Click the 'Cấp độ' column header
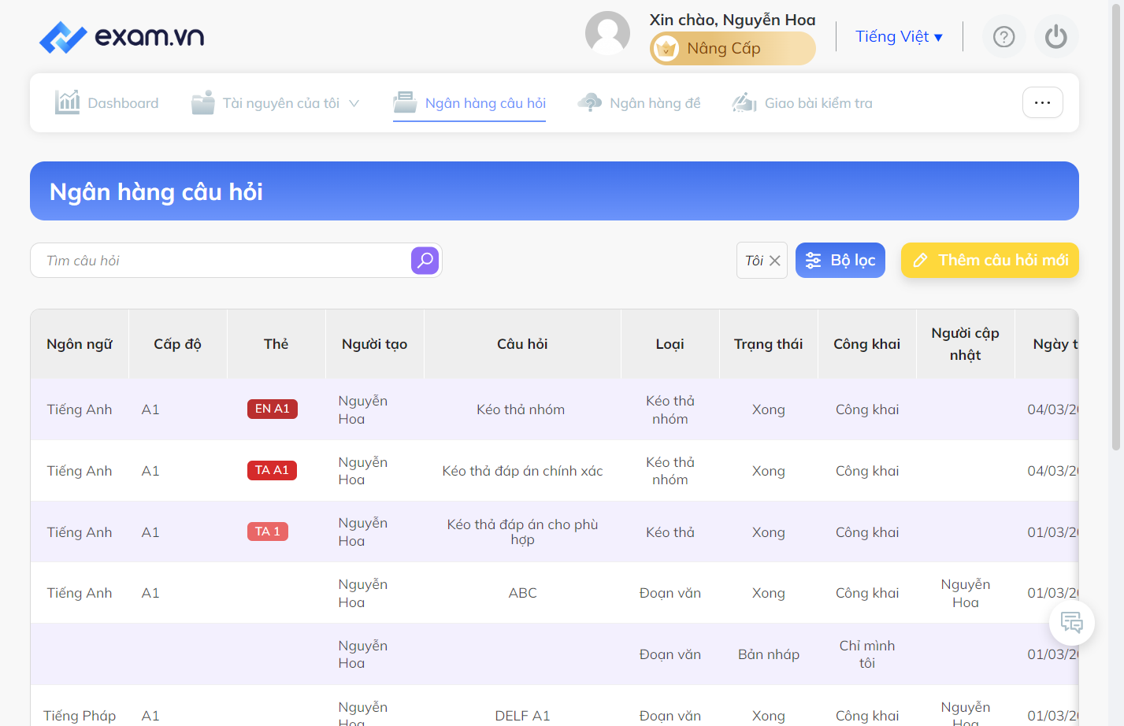This screenshot has width=1124, height=726. click(x=178, y=344)
